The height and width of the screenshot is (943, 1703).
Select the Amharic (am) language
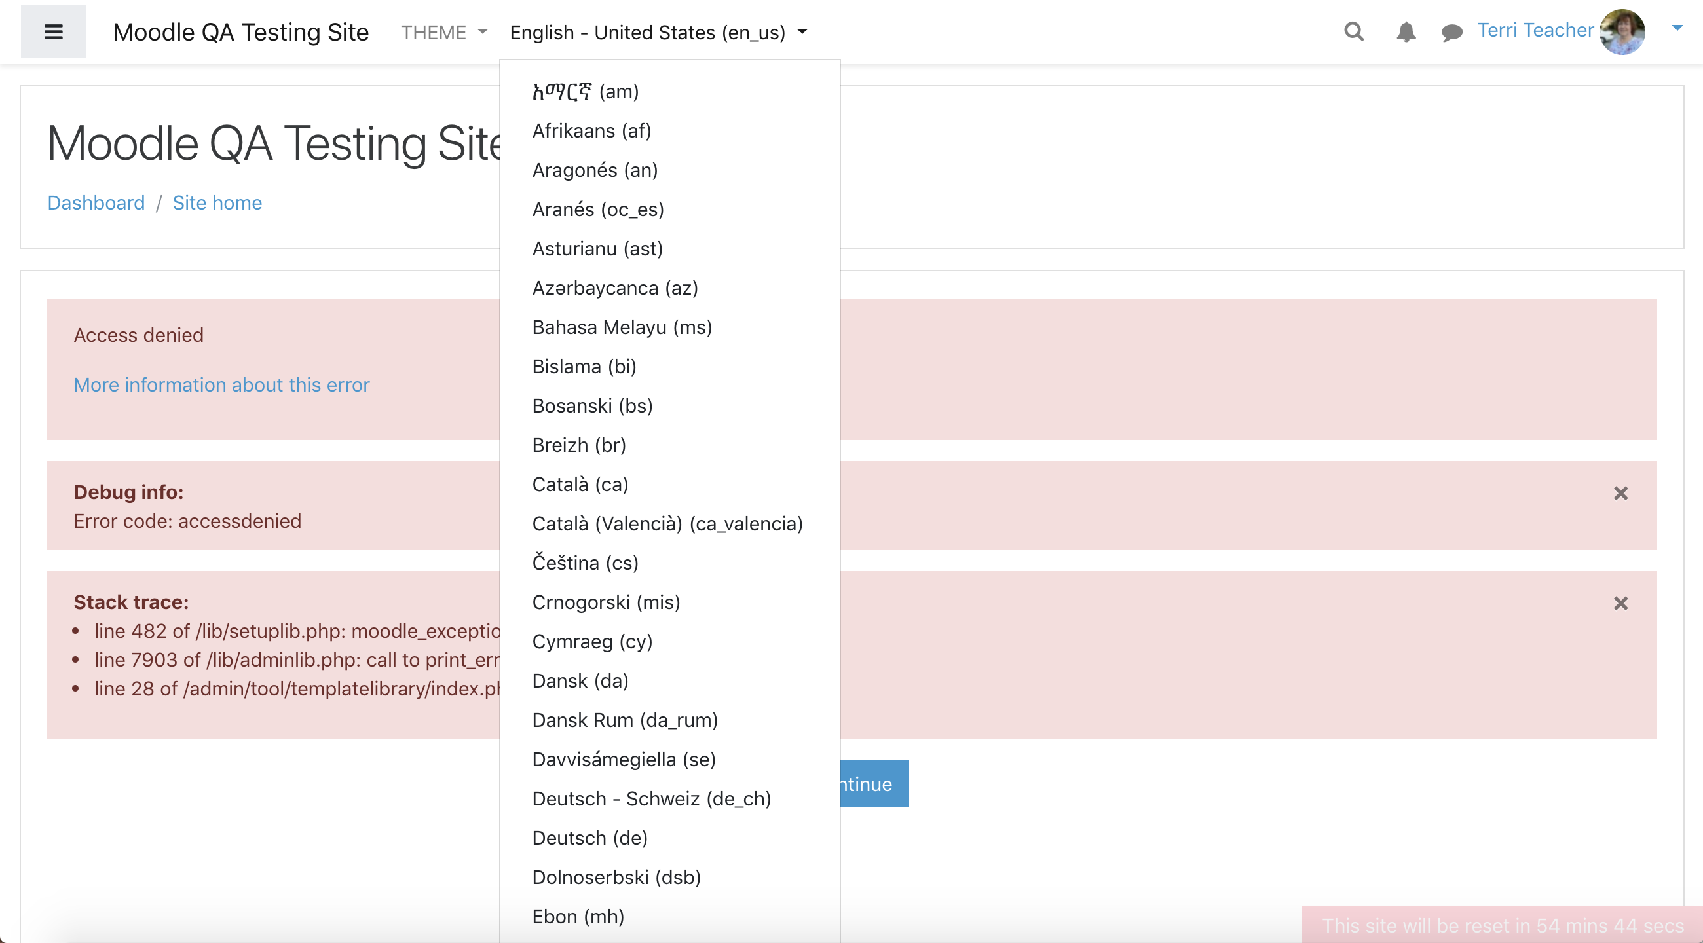[x=669, y=91]
